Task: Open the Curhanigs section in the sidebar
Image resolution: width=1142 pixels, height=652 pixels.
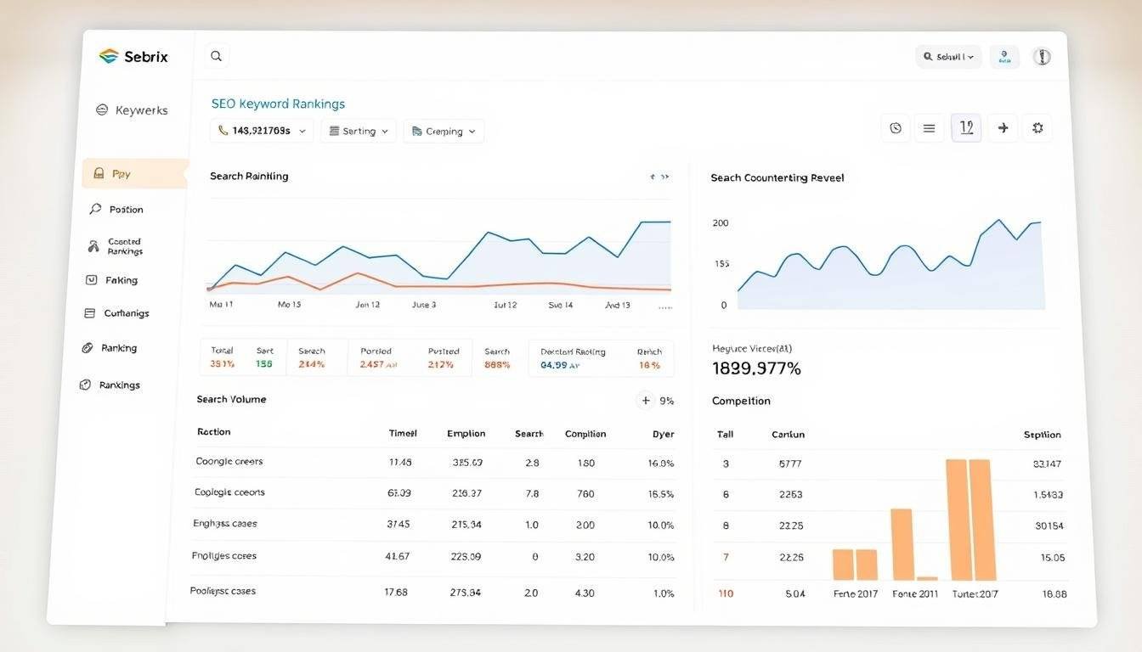Action: click(126, 312)
